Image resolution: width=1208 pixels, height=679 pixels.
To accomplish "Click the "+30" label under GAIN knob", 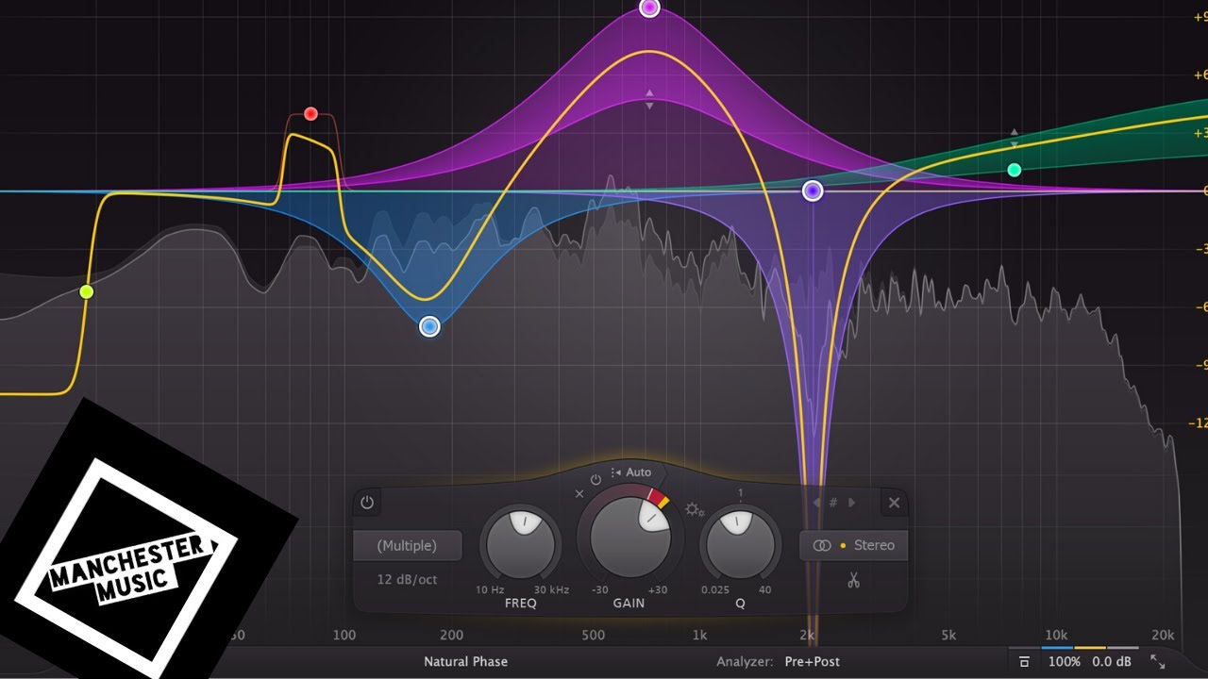I will (x=657, y=589).
